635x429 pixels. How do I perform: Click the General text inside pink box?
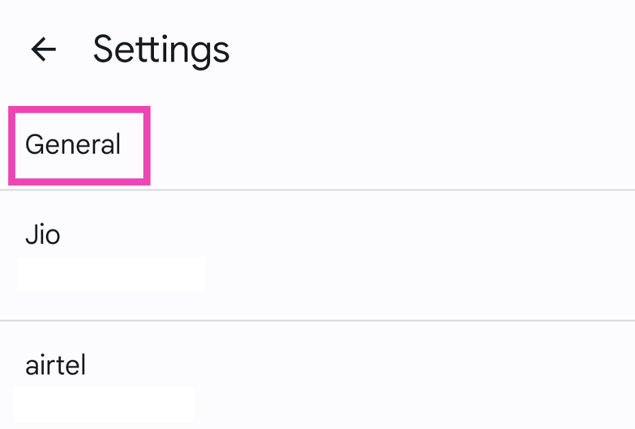click(73, 145)
